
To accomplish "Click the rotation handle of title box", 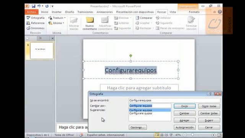I will tap(131, 56).
